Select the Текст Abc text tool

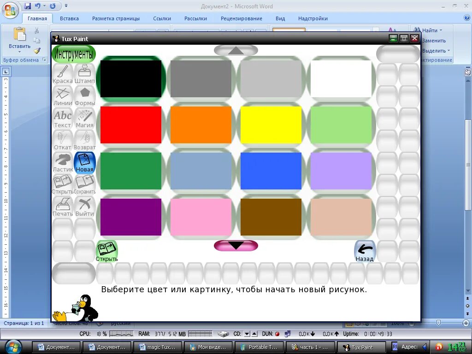coord(63,118)
